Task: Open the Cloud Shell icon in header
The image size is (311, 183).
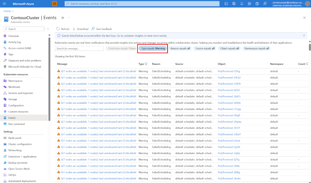Action: [x=226, y=4]
